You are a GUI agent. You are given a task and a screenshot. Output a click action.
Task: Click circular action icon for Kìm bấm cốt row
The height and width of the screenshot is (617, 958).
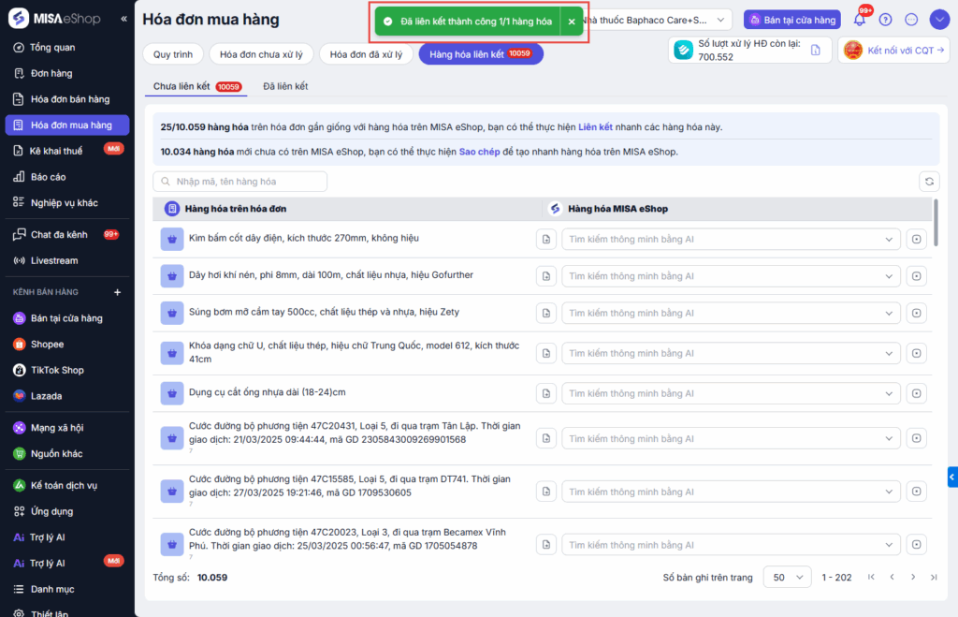tap(917, 239)
